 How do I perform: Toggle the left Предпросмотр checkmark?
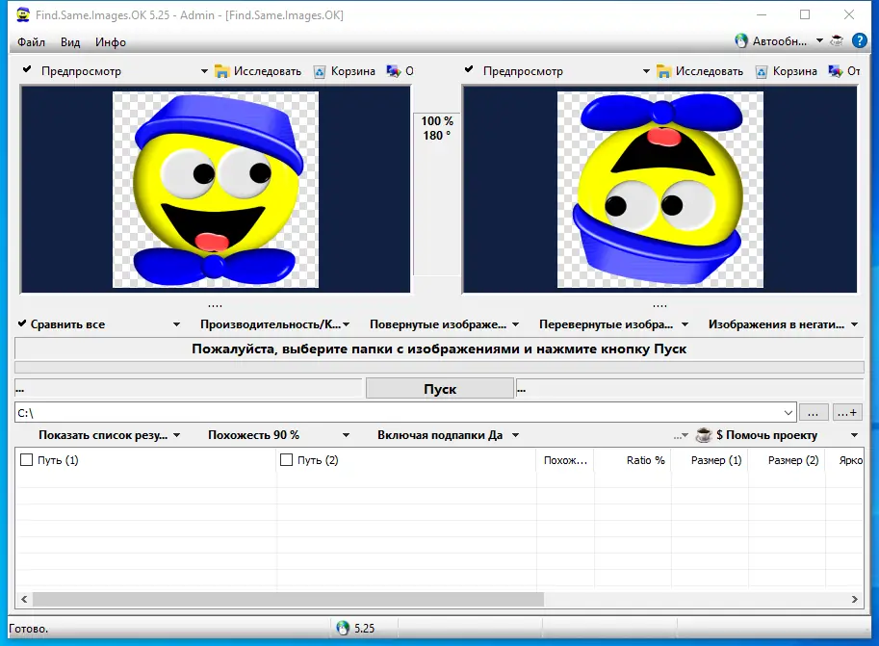(x=26, y=69)
